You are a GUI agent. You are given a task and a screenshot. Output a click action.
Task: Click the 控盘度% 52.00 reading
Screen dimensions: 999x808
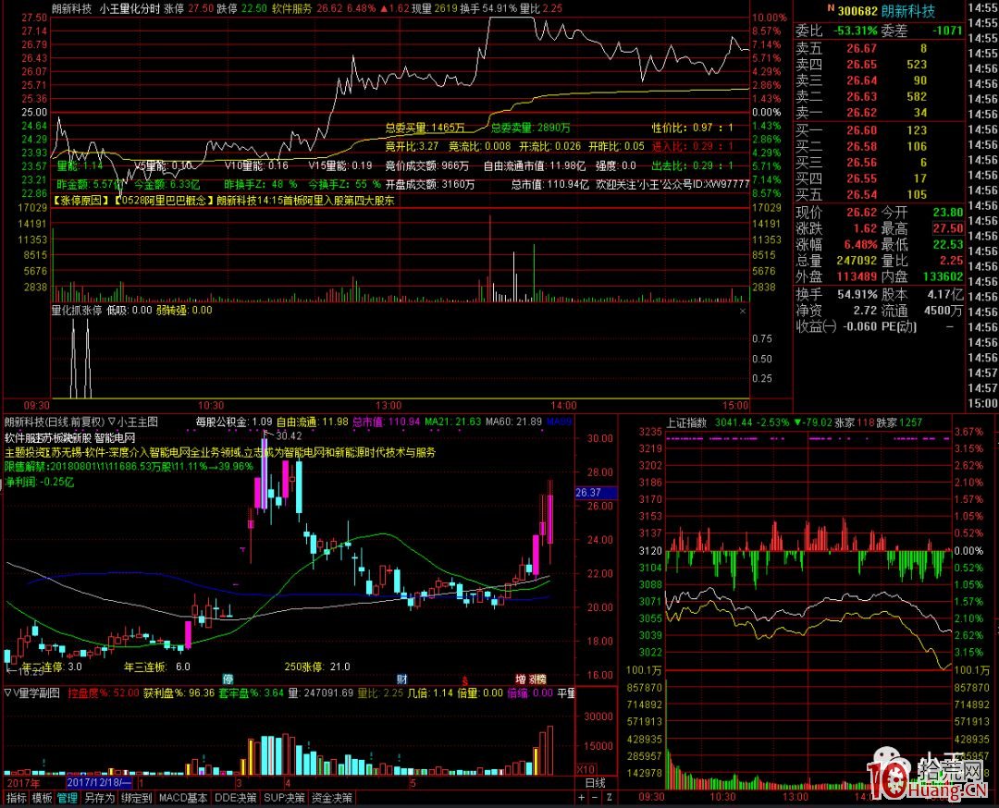click(104, 692)
